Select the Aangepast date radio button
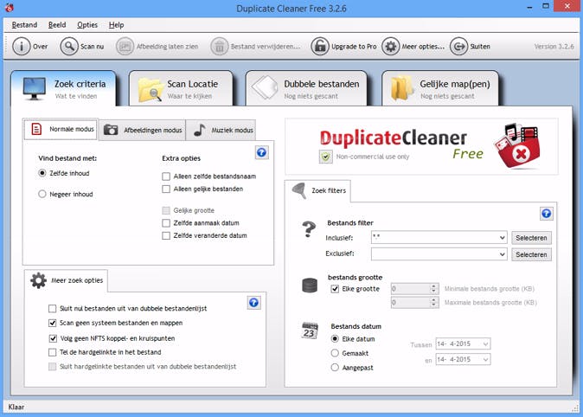This screenshot has height=417, width=583. point(335,368)
